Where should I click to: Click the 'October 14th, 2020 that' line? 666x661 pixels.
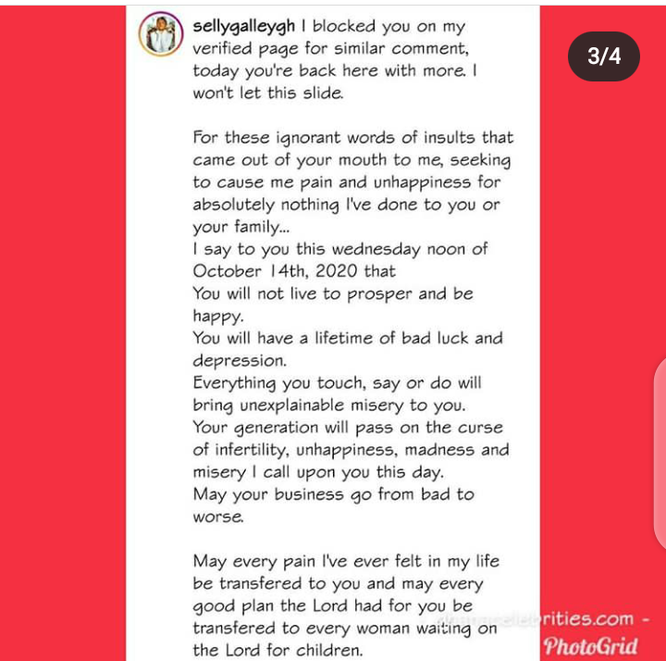click(x=294, y=271)
